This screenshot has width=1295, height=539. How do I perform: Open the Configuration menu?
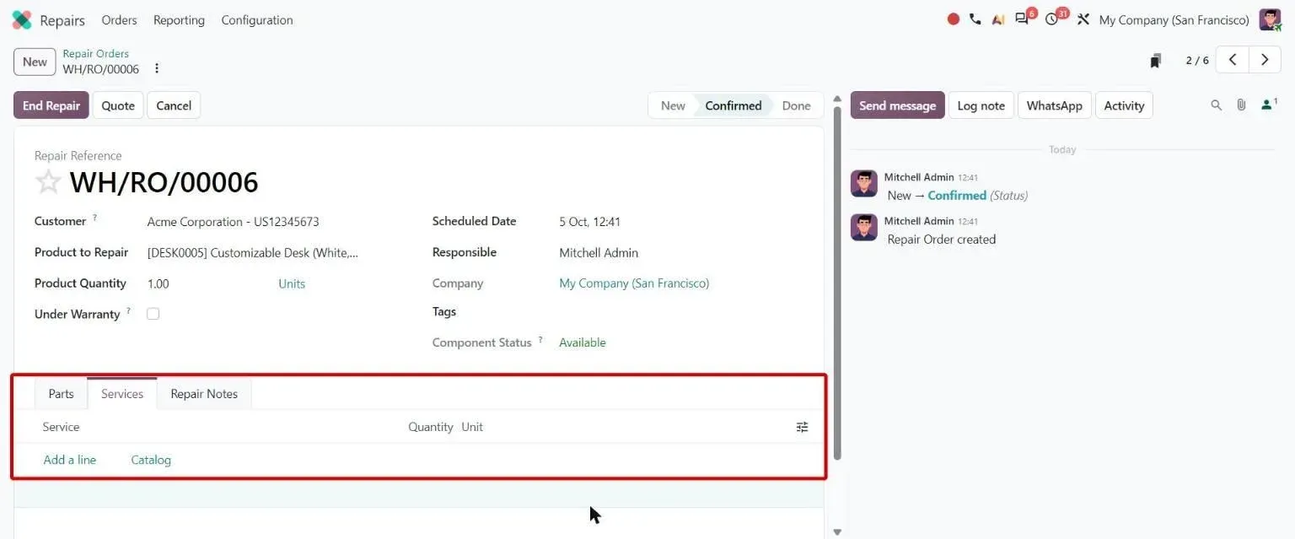pos(257,20)
